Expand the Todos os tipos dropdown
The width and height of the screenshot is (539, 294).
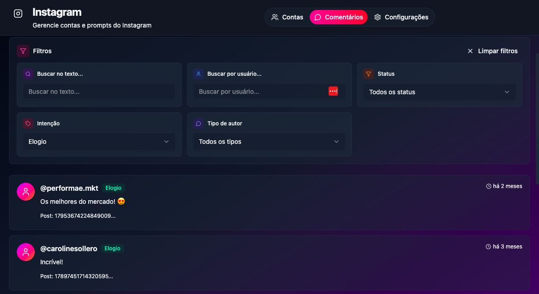(x=269, y=141)
